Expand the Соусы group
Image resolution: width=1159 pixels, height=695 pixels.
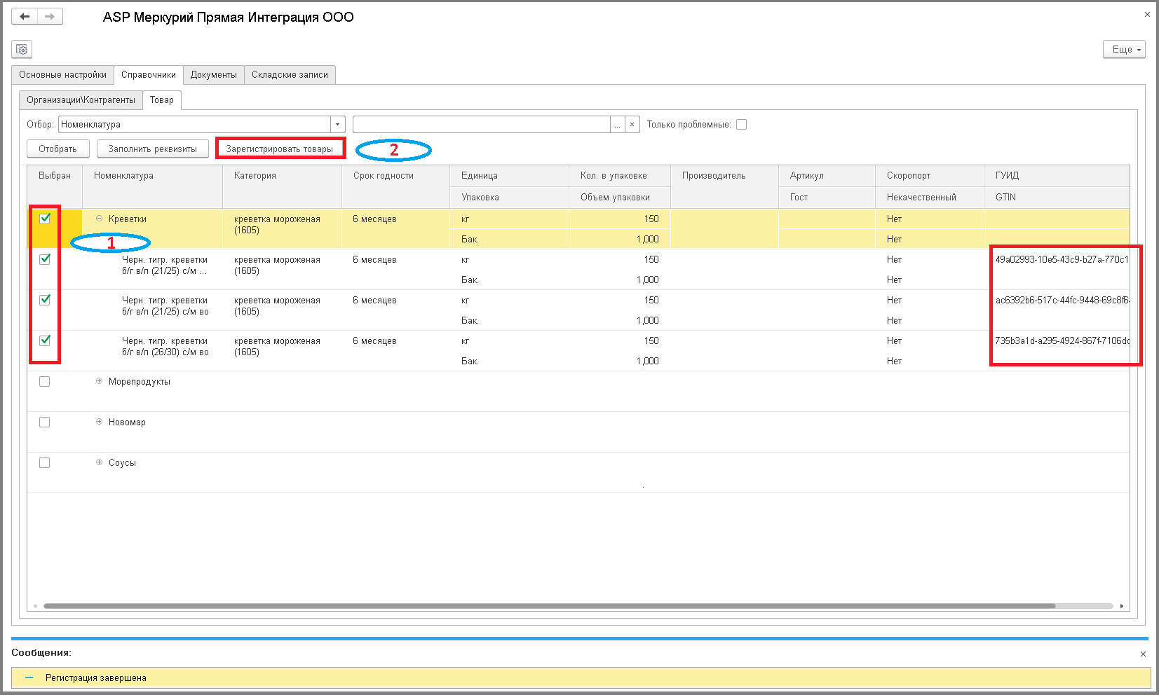[x=99, y=462]
